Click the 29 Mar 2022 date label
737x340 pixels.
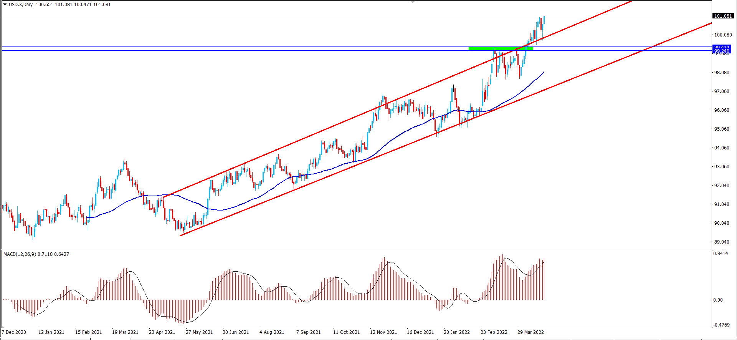coord(530,332)
